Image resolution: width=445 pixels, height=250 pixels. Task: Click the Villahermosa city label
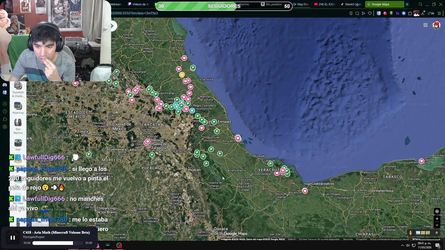click(383, 191)
